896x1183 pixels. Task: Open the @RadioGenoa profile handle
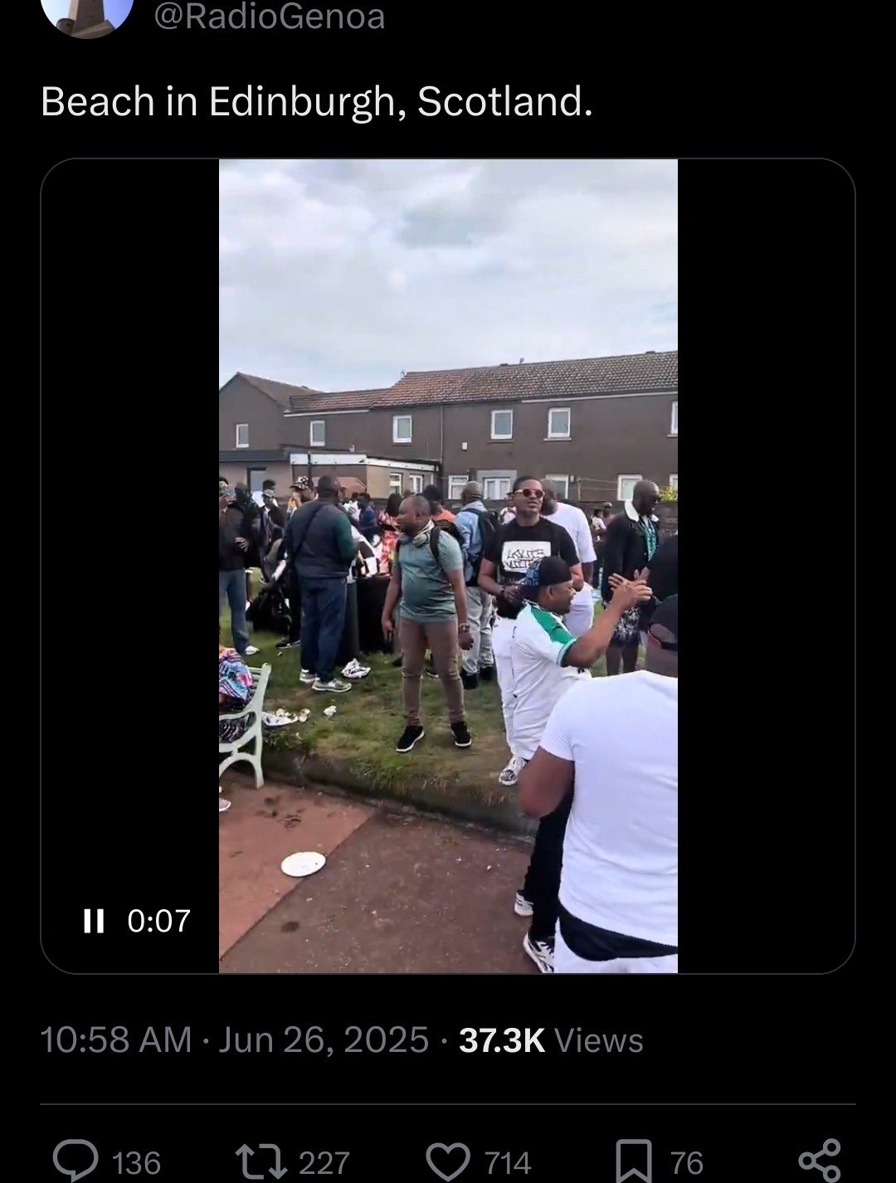tap(270, 17)
